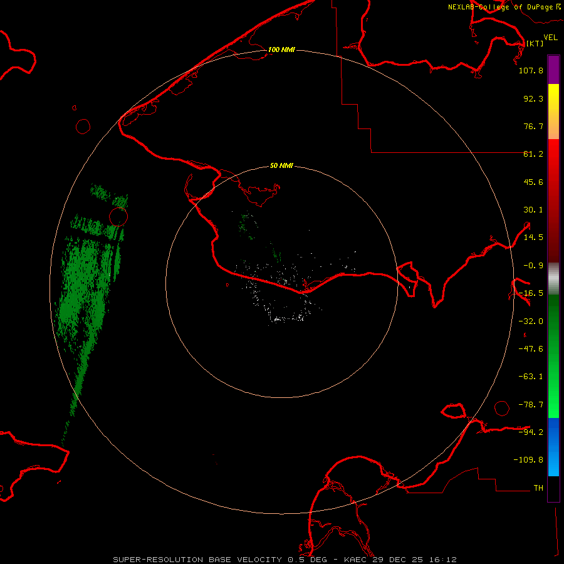The height and width of the screenshot is (564, 564).
Task: Click the -63.1 velocity scale value
Action: point(531,377)
